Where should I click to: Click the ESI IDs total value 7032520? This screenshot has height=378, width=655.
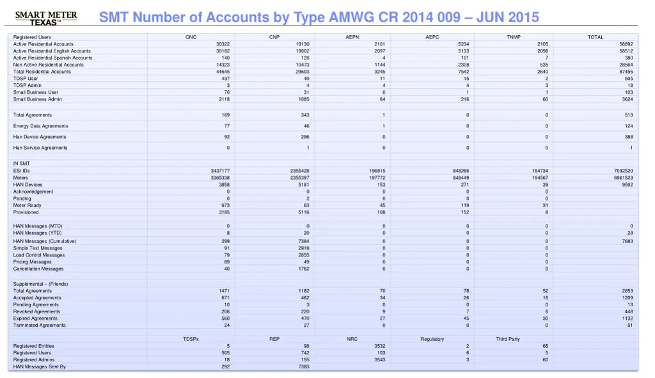[623, 171]
